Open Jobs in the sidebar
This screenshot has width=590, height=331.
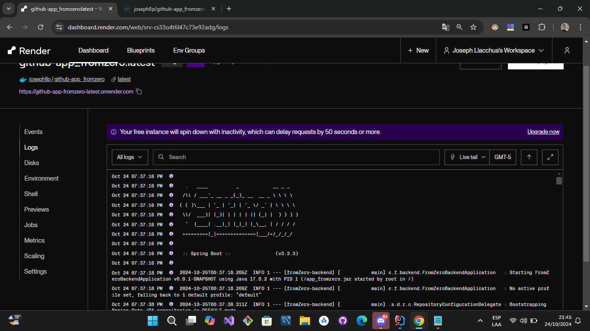click(31, 225)
